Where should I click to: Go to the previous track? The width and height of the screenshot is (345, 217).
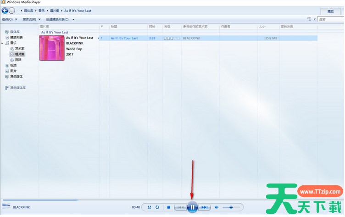pos(180,207)
